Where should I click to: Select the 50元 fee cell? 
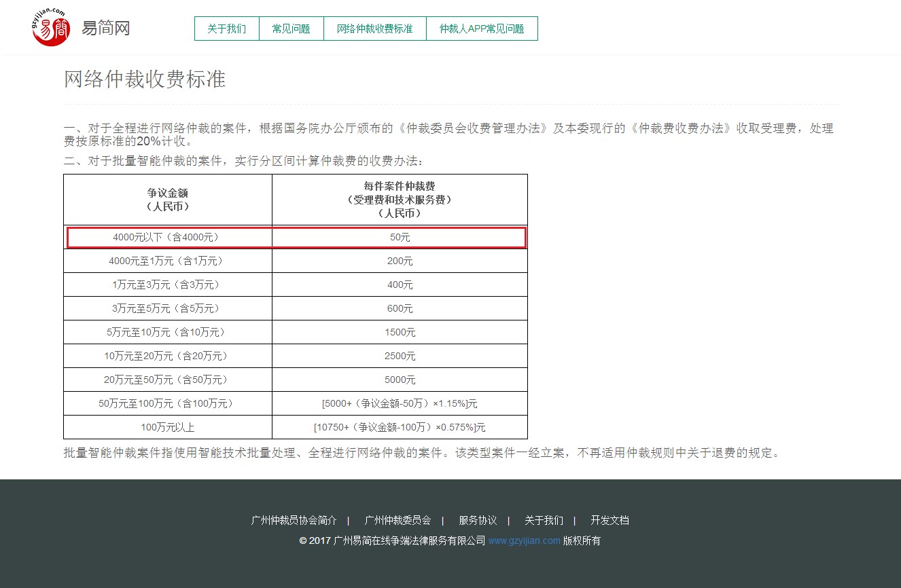click(x=400, y=238)
